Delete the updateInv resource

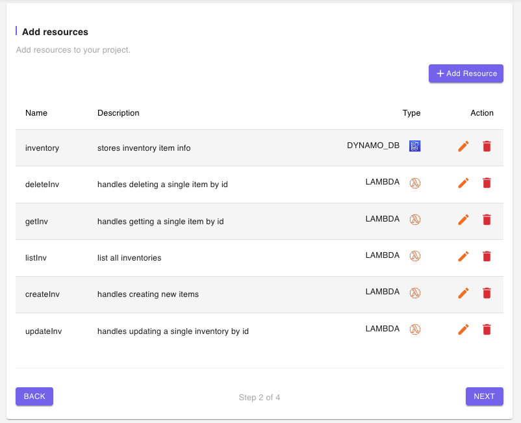pos(487,329)
